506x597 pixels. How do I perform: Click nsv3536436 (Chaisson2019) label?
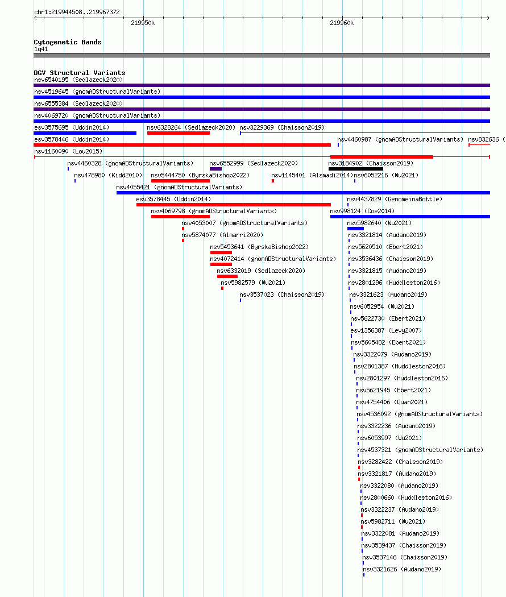tap(391, 259)
